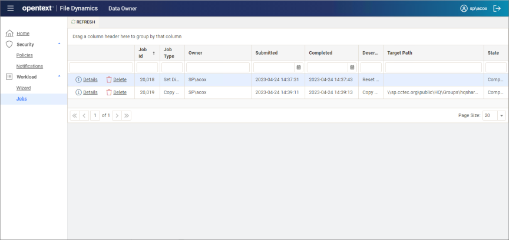Go to the next page of results
Image resolution: width=509 pixels, height=240 pixels.
[x=117, y=115]
